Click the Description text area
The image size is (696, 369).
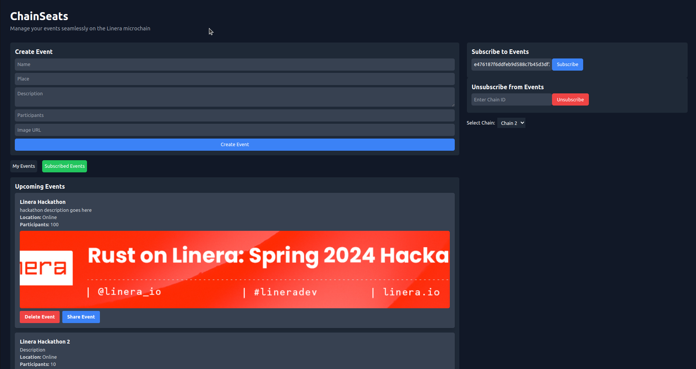tap(235, 97)
